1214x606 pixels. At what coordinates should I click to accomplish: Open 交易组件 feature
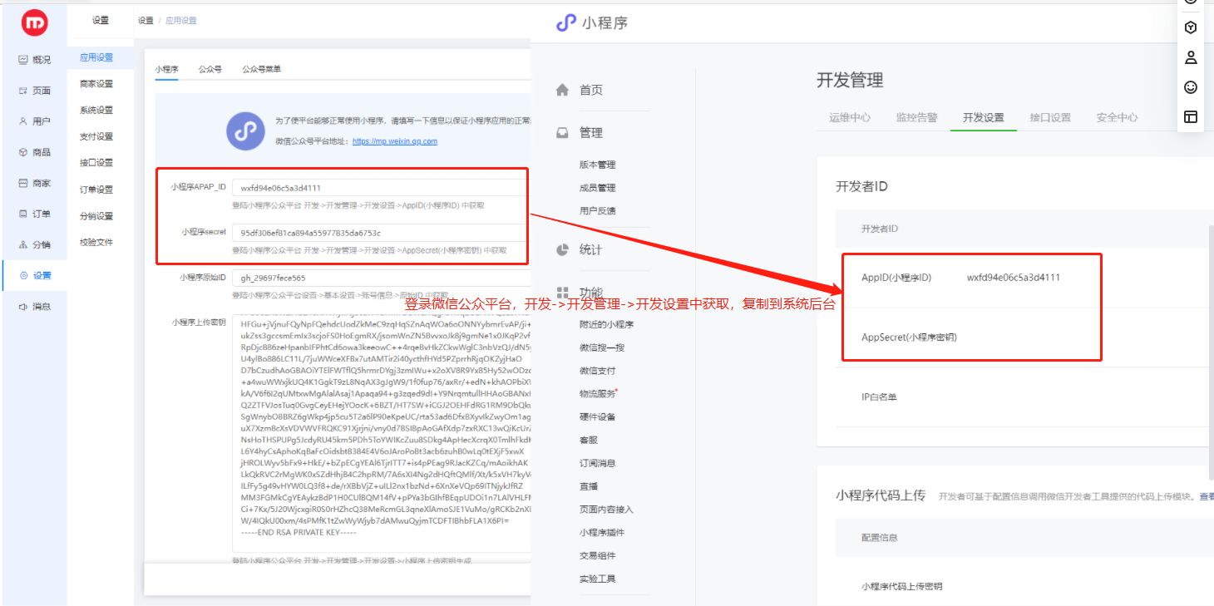(598, 555)
